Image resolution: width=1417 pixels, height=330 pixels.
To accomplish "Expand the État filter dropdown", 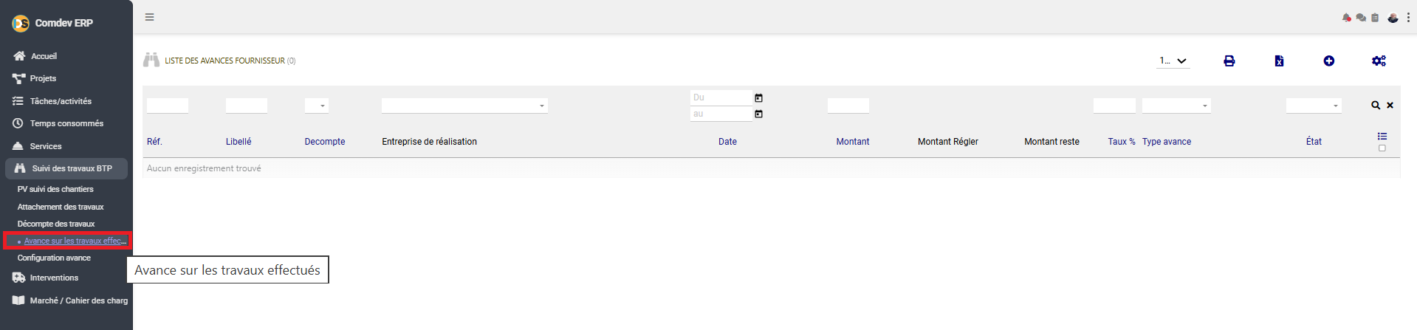I will (x=1314, y=106).
